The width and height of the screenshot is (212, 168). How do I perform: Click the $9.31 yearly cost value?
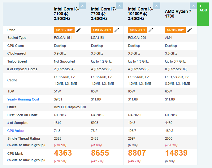click(x=58, y=99)
